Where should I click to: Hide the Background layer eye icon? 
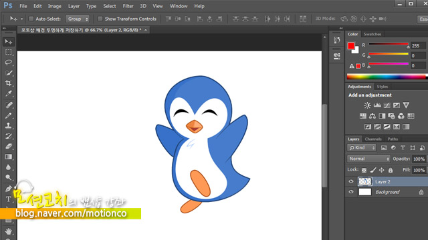coord(351,192)
